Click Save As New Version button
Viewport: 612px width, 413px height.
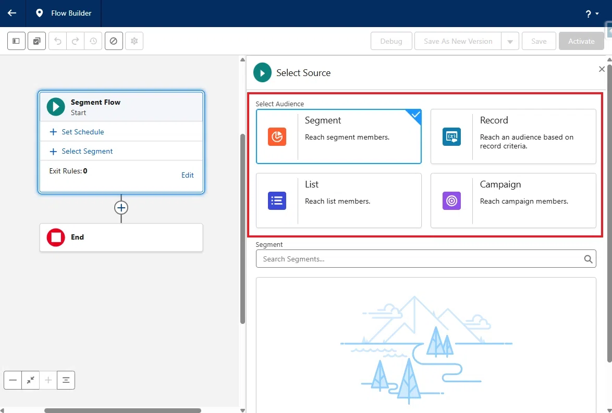click(458, 41)
